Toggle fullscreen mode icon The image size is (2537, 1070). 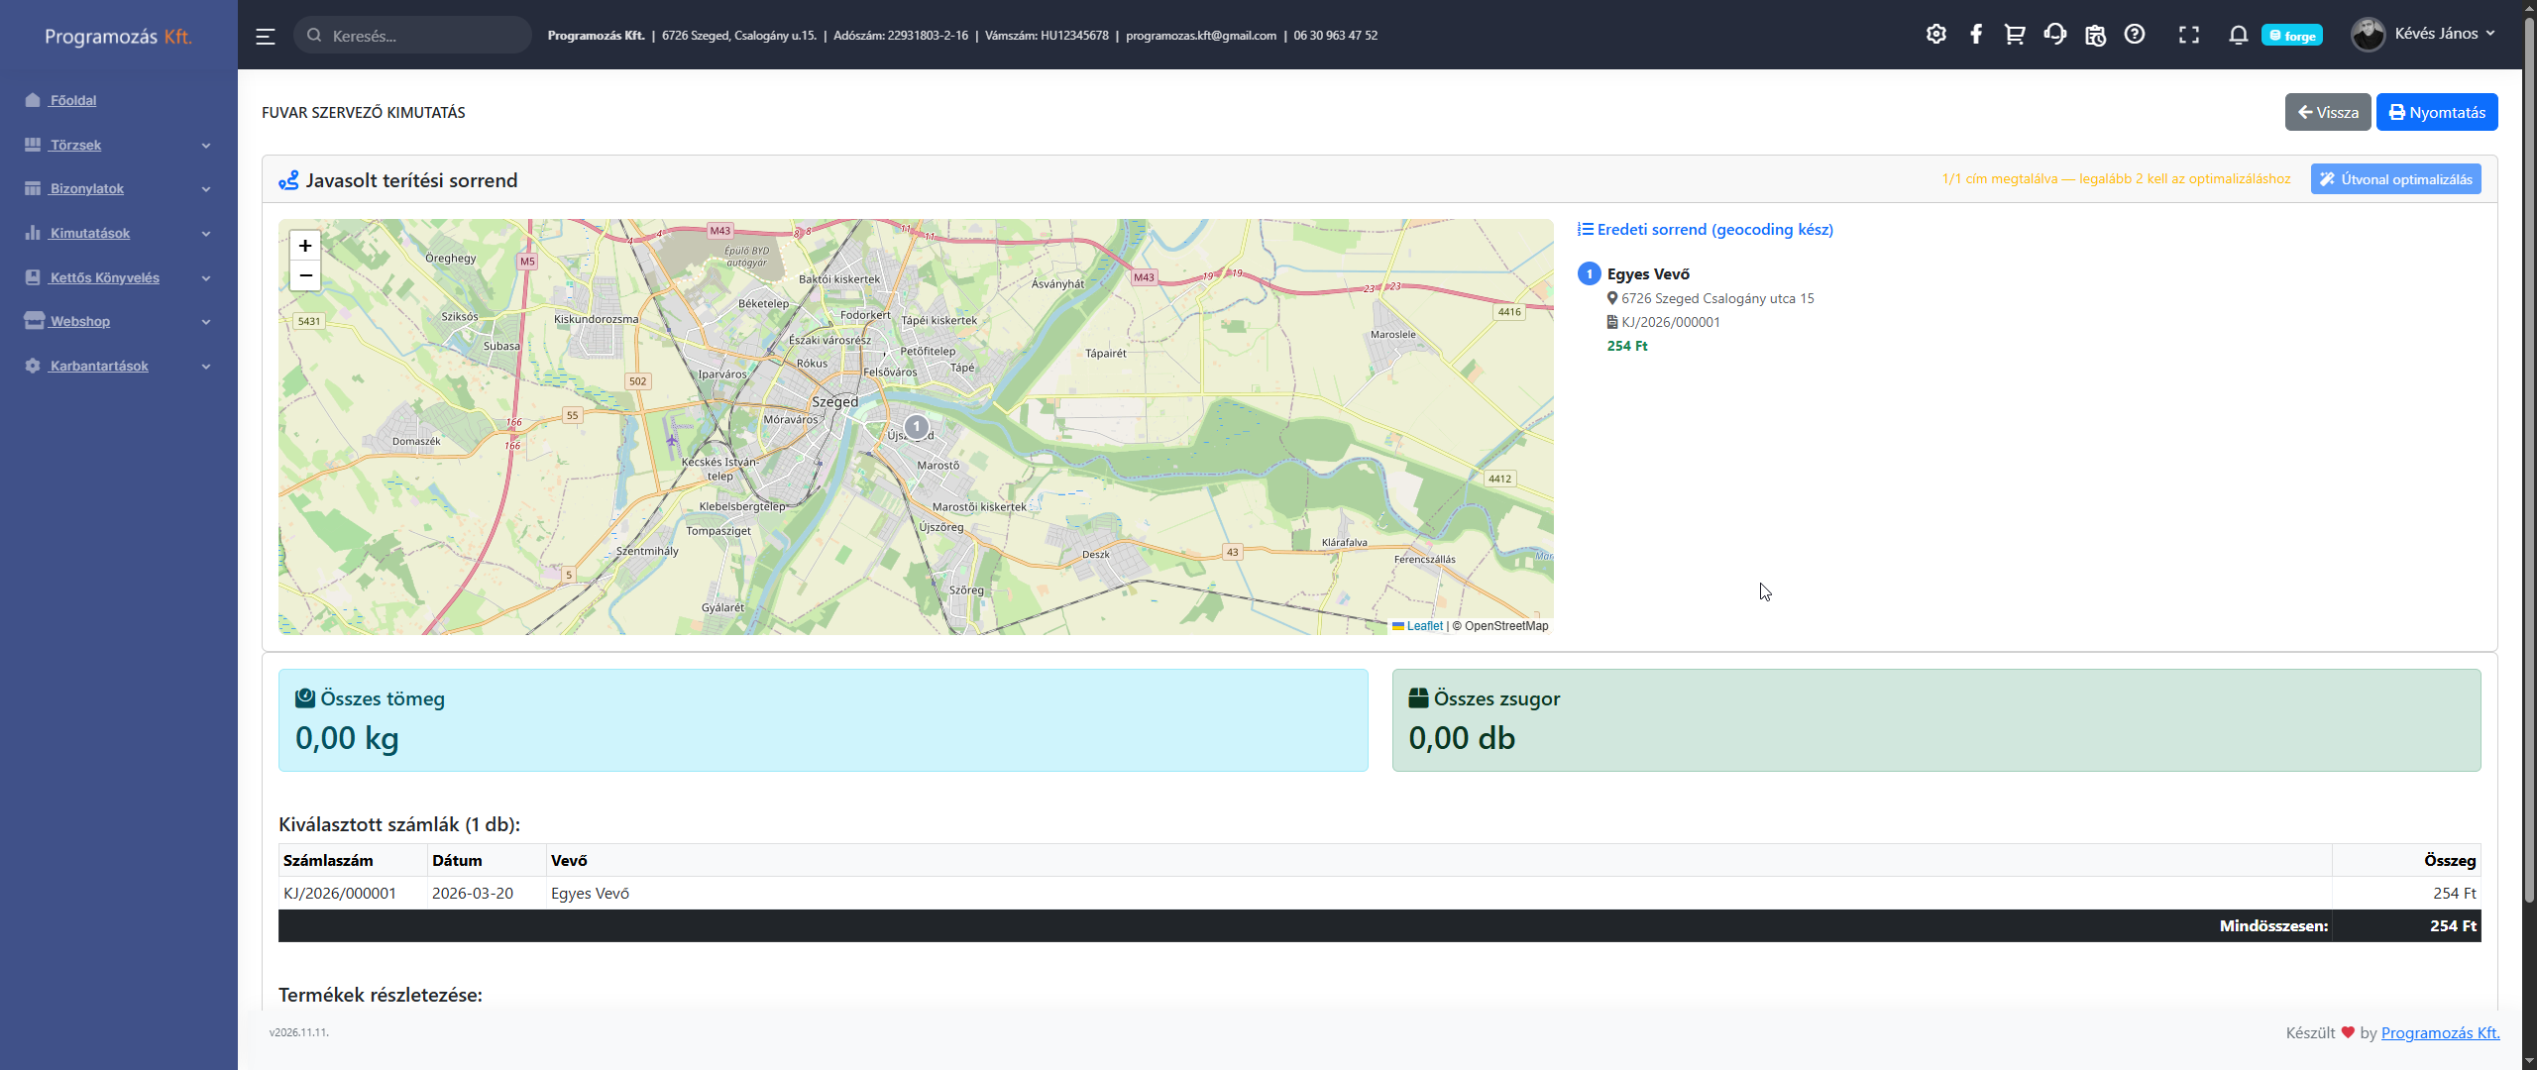coord(2188,36)
